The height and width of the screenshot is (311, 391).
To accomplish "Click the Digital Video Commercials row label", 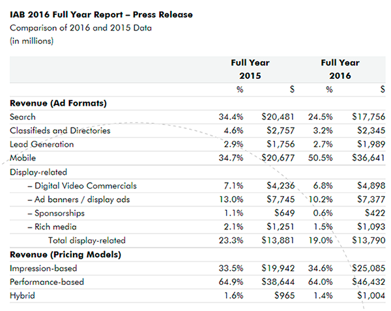I will [81, 186].
